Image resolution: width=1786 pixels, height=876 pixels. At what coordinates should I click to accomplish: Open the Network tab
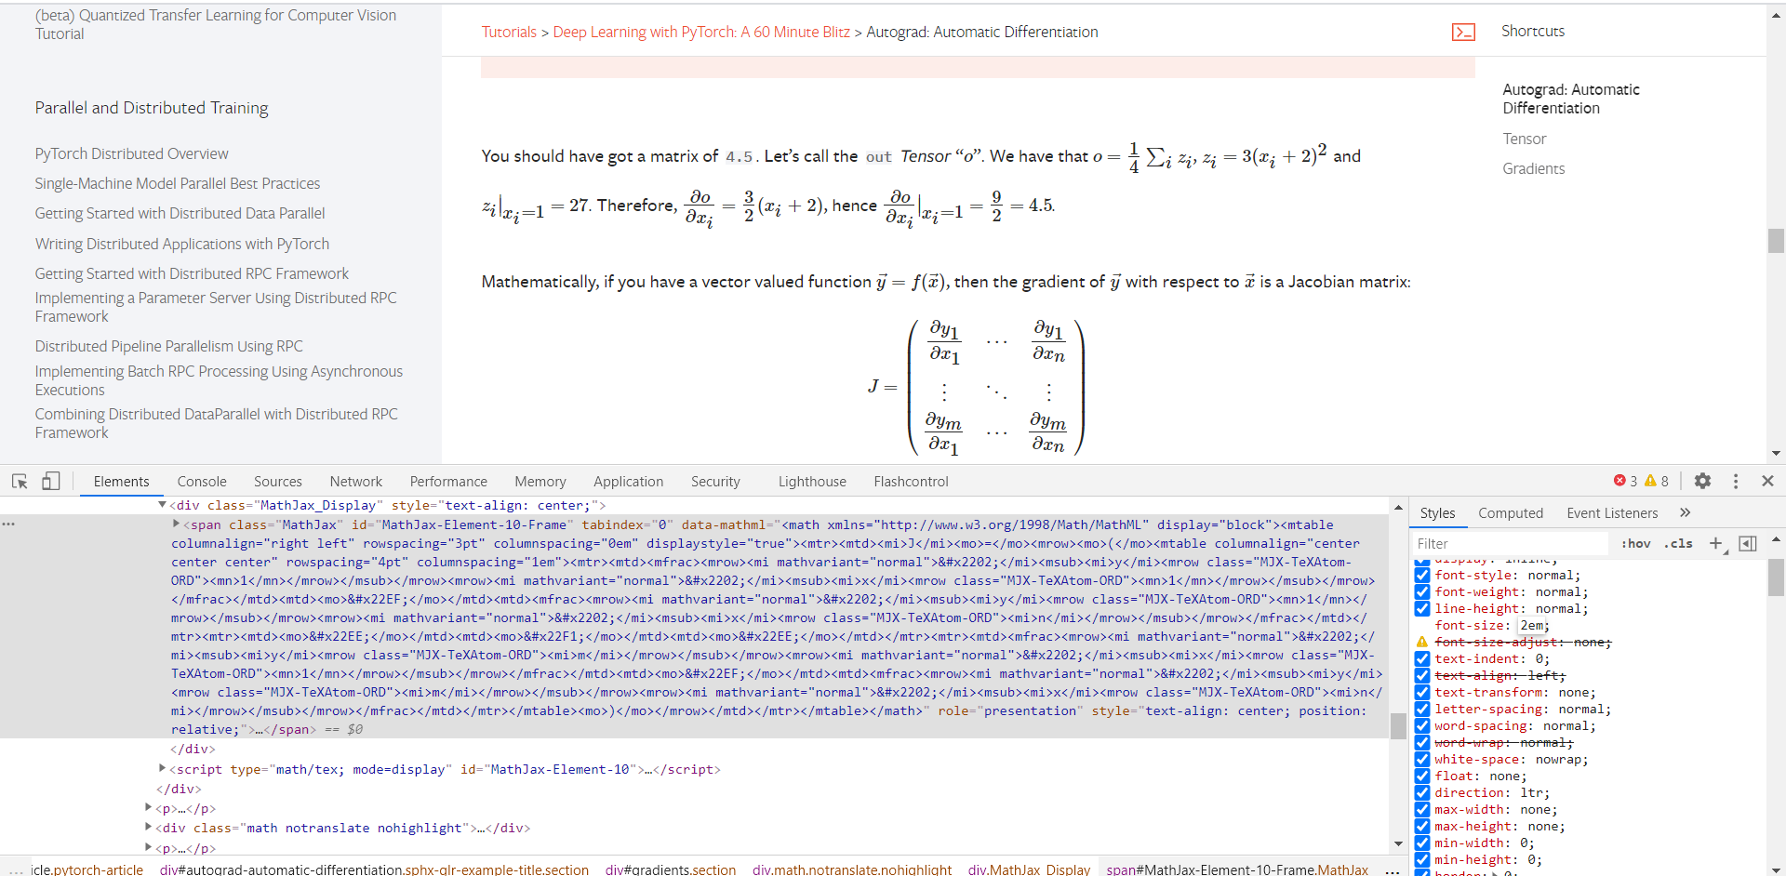point(356,481)
